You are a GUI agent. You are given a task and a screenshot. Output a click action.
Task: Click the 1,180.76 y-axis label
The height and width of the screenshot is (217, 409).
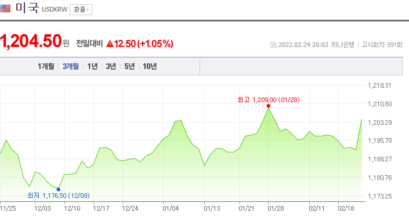[x=380, y=178]
